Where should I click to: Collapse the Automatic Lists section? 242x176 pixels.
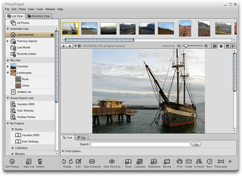[8, 29]
